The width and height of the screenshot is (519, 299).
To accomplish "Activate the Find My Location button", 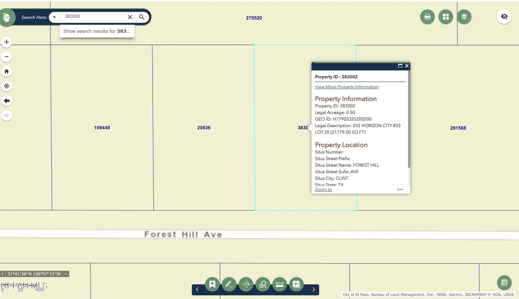I will click(x=6, y=86).
